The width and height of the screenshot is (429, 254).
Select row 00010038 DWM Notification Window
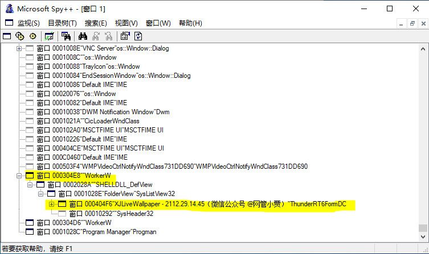(x=103, y=112)
